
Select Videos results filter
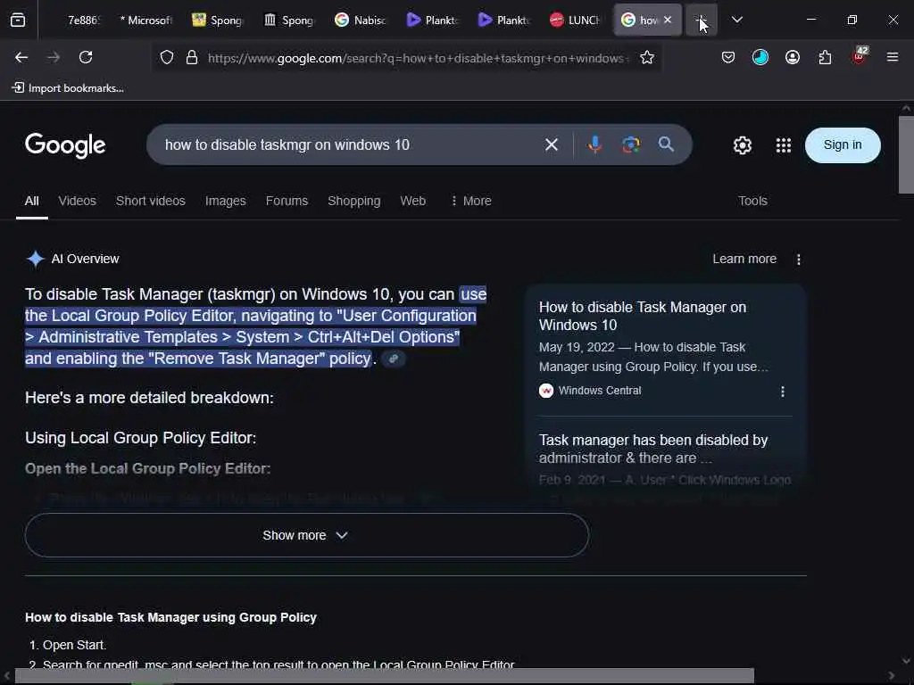point(77,201)
